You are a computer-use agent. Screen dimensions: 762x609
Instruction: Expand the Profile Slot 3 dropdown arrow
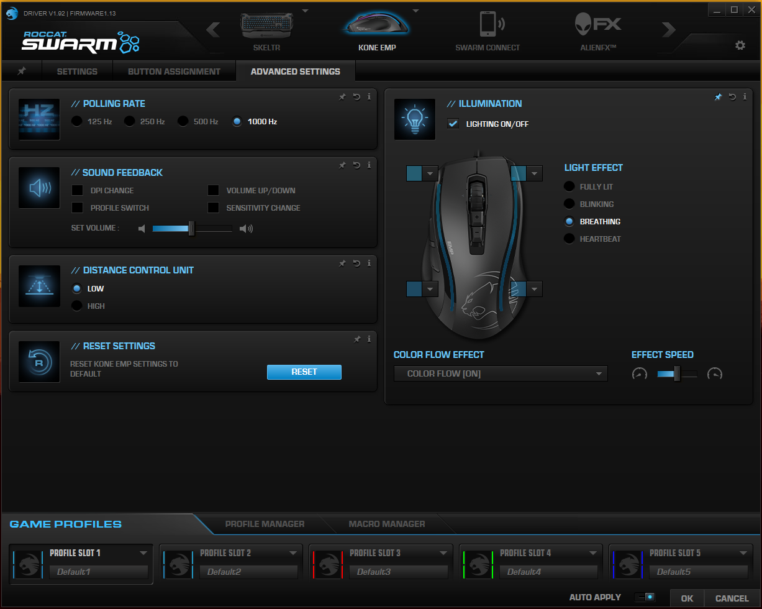pyautogui.click(x=443, y=552)
